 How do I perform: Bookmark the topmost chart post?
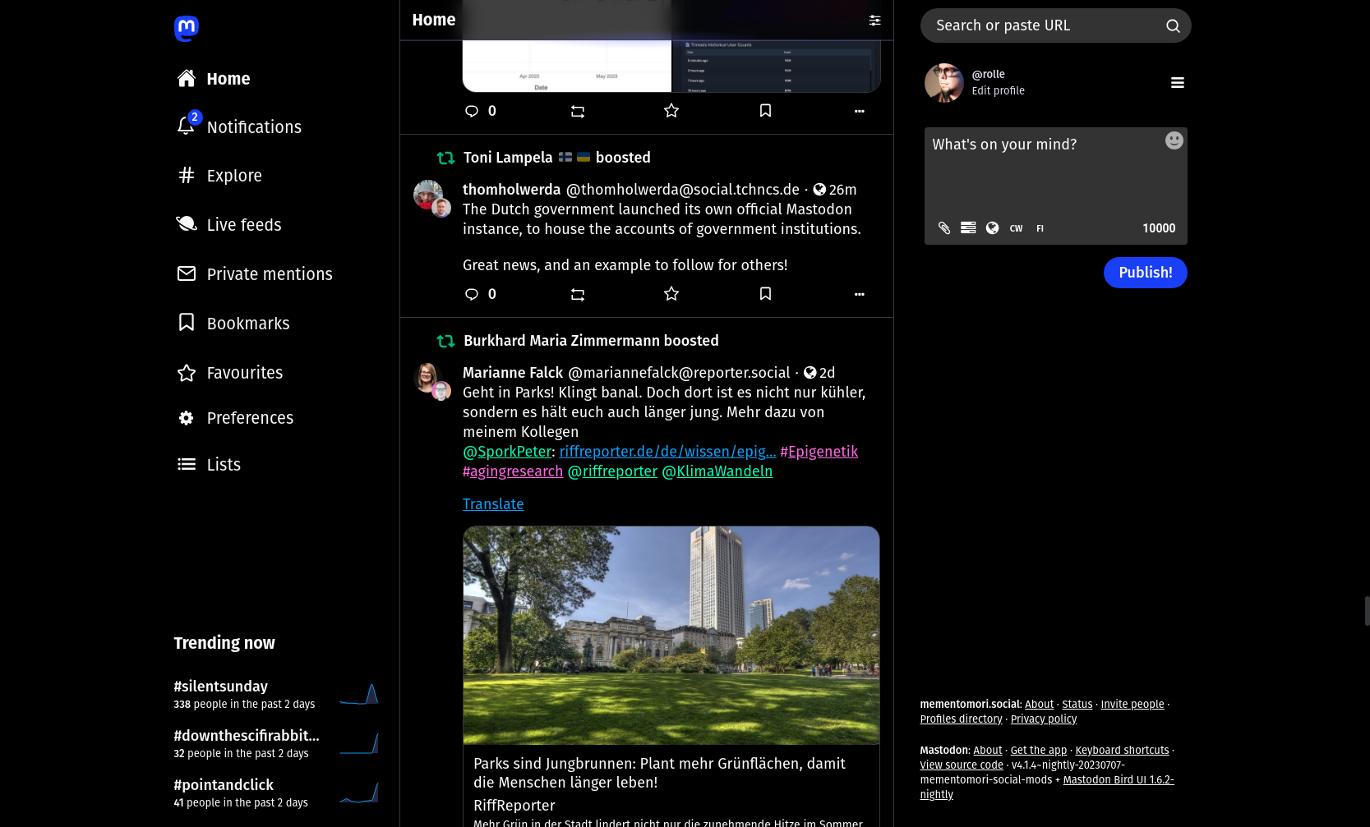coord(765,110)
